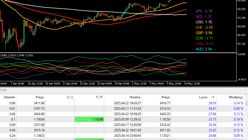Select profit value 24.48
The height and width of the screenshot is (140, 248).
[212, 136]
